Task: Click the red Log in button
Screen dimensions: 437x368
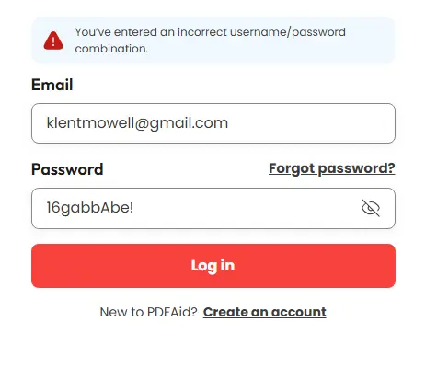Action: point(213,266)
